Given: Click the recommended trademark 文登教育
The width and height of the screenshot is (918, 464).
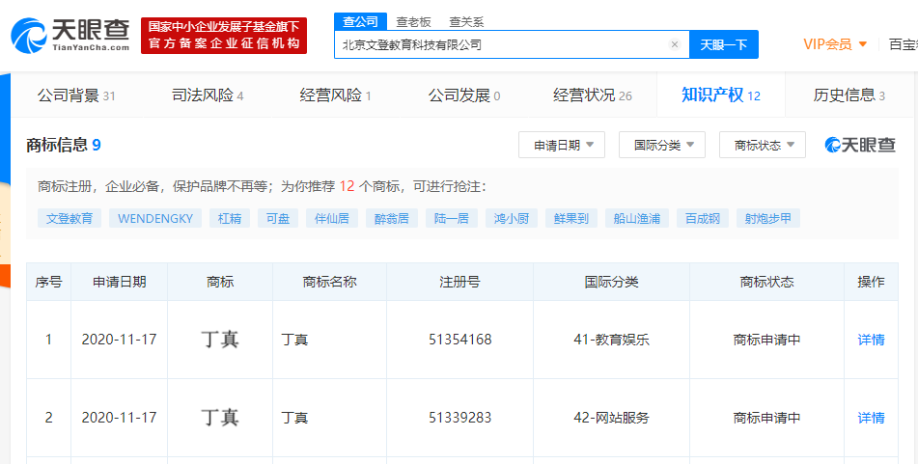Looking at the screenshot, I should click(70, 218).
